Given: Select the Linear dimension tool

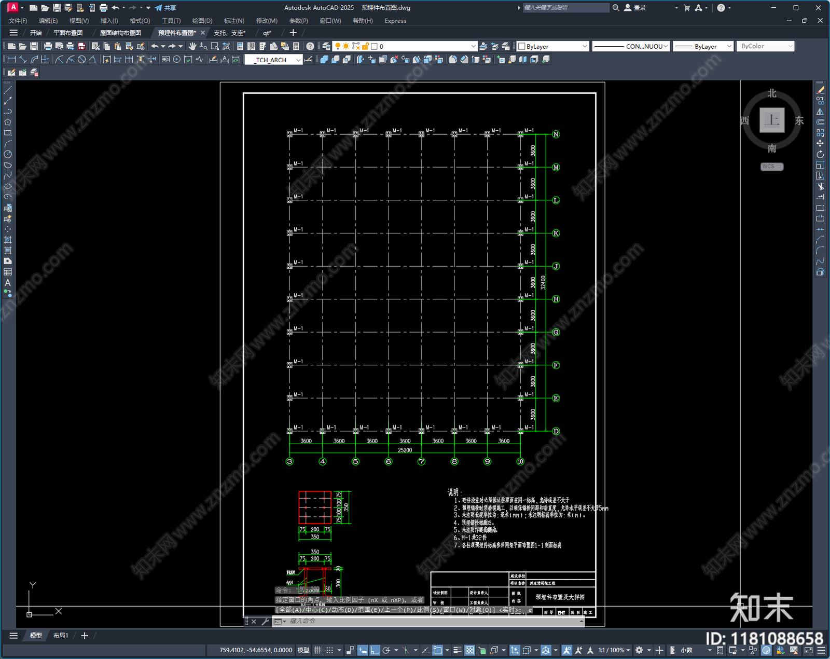Looking at the screenshot, I should pos(11,60).
